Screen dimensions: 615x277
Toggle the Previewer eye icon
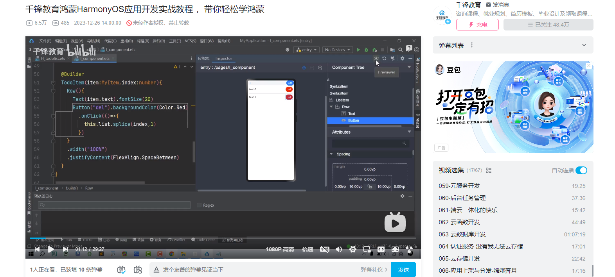click(376, 59)
